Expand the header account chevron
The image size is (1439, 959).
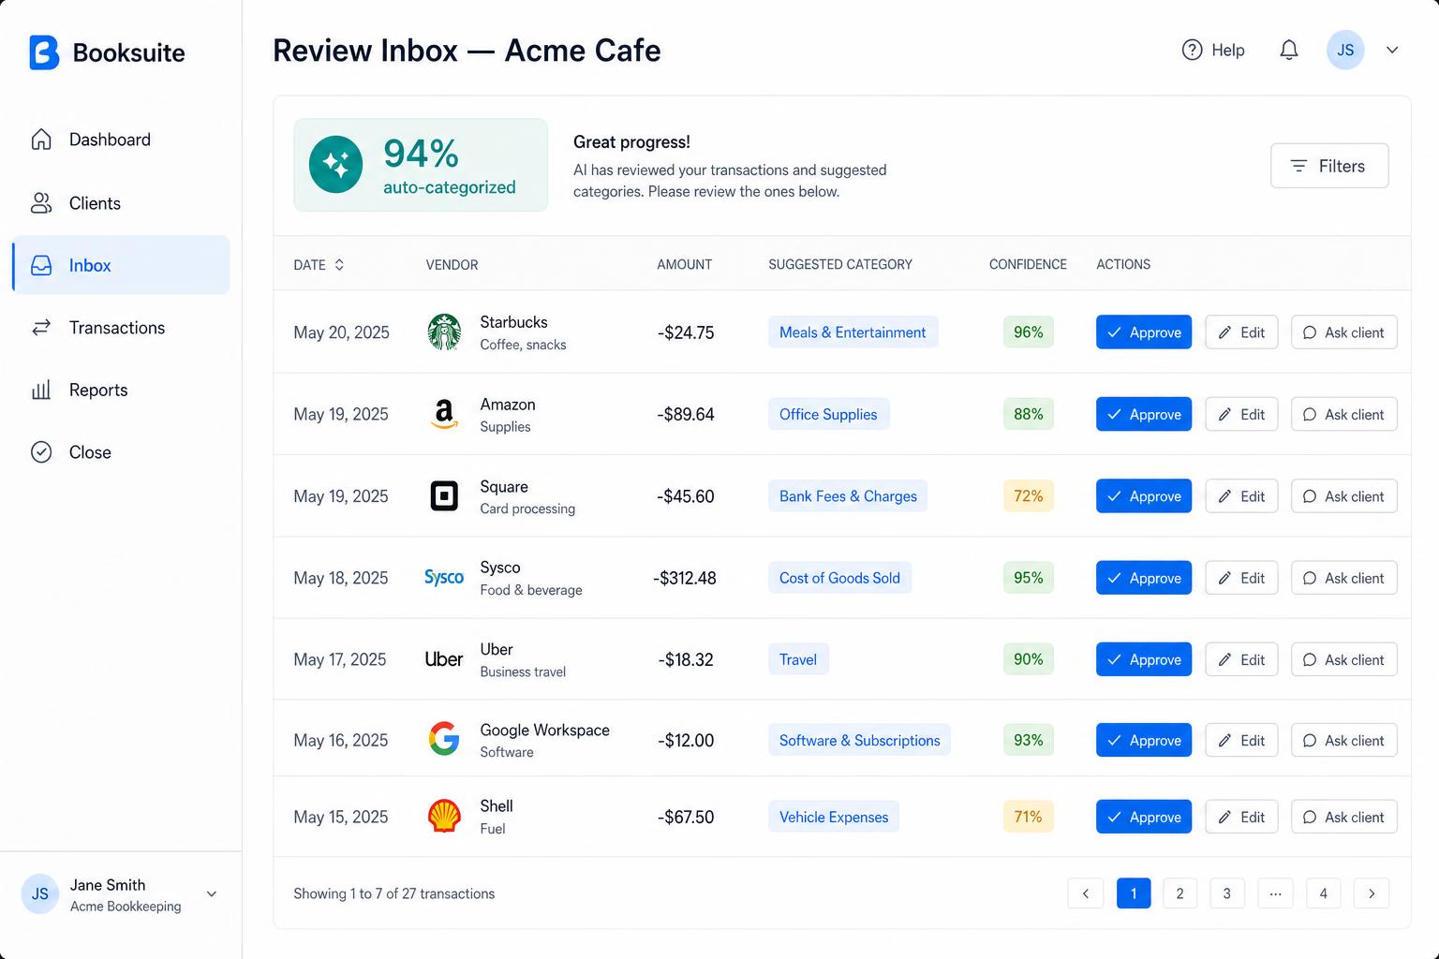pyautogui.click(x=1392, y=50)
